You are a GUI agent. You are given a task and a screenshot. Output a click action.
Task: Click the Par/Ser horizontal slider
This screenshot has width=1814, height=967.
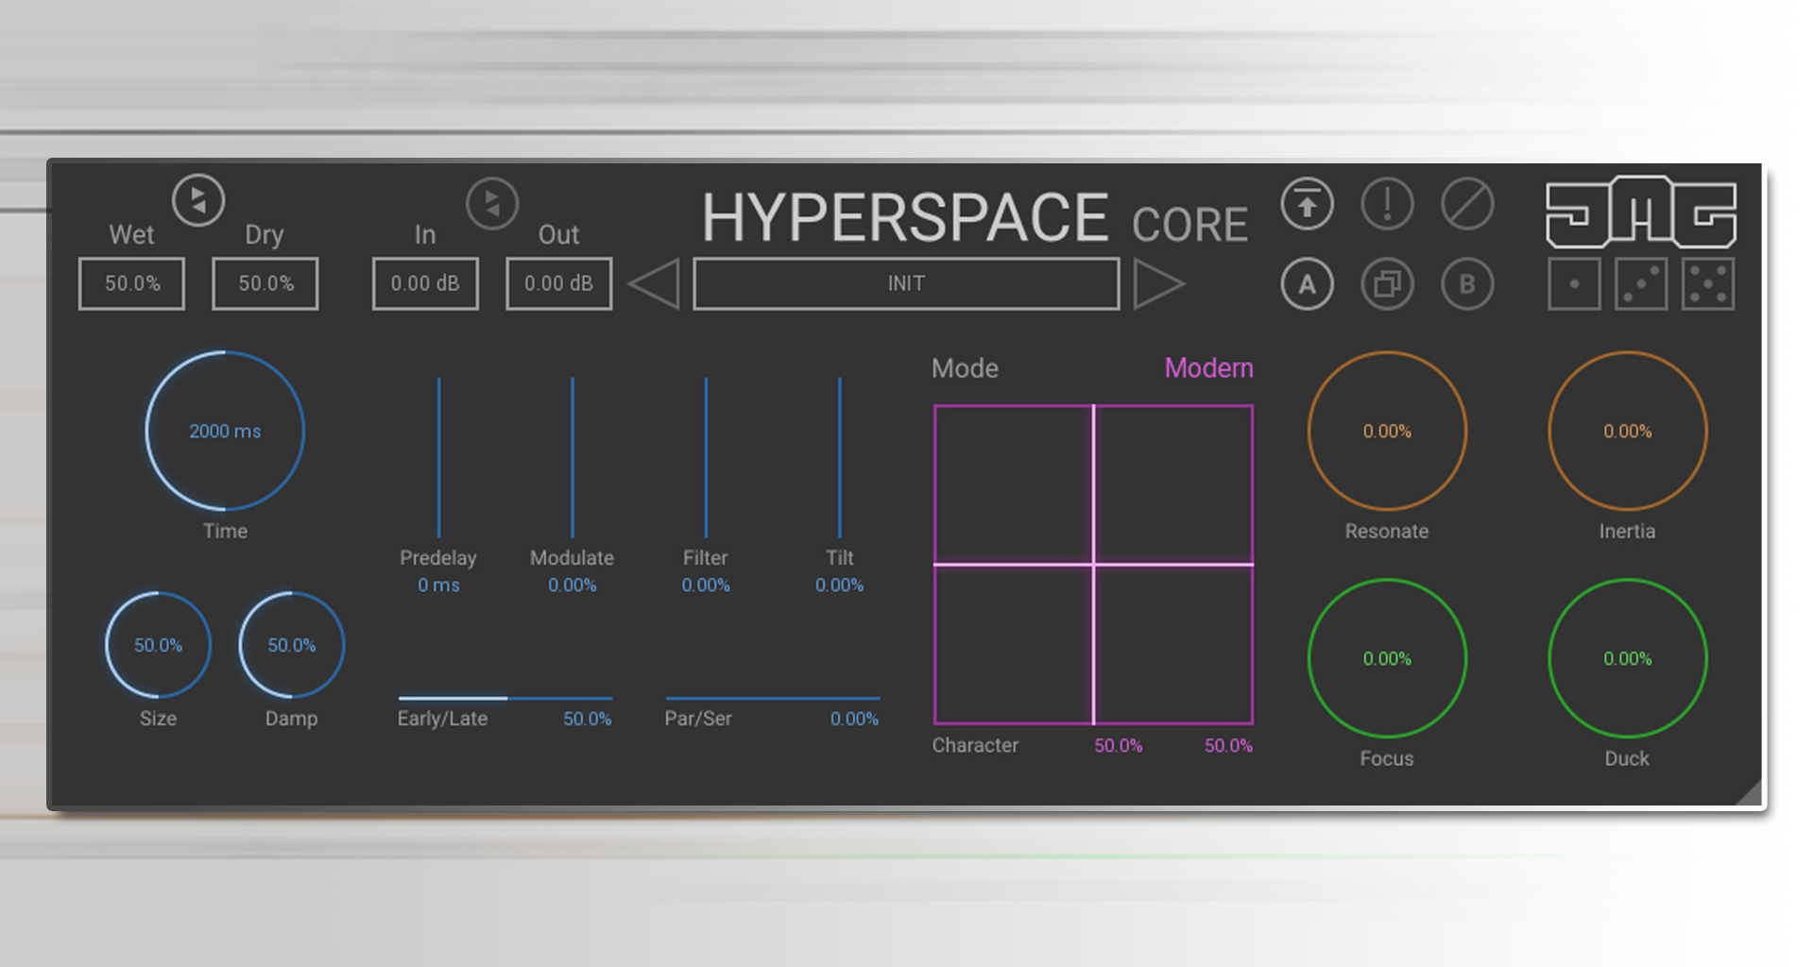point(773,699)
